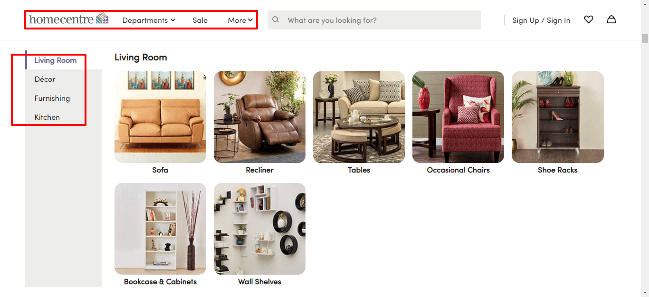Switch to the Décor sidebar category
Viewport: 649px width, 297px height.
coord(45,79)
